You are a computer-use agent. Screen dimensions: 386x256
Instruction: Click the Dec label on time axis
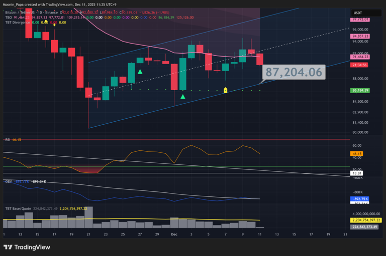tap(174, 234)
